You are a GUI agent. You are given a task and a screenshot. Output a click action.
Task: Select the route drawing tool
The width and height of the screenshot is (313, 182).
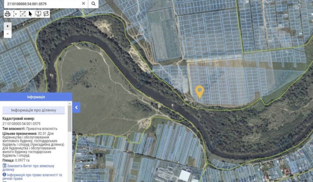(46, 14)
